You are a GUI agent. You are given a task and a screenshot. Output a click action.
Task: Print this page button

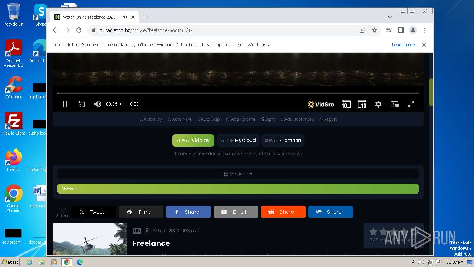[141, 212]
